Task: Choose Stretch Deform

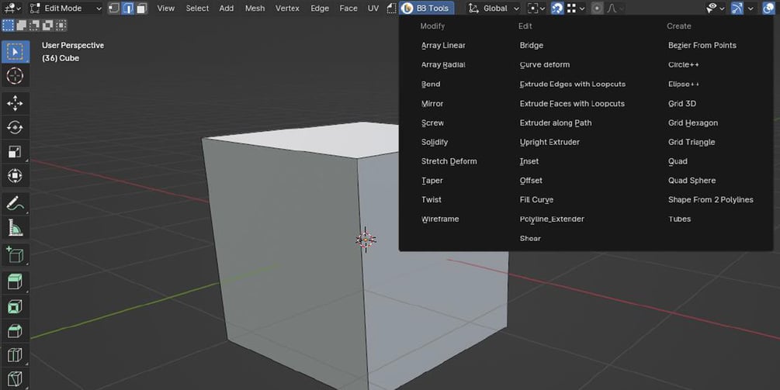Action: click(449, 161)
